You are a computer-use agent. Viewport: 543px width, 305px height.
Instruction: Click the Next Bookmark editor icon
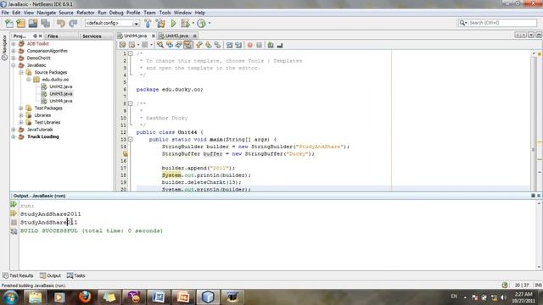[x=208, y=45]
